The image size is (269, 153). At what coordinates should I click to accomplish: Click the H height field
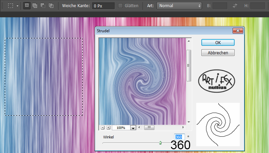(x=257, y=6)
